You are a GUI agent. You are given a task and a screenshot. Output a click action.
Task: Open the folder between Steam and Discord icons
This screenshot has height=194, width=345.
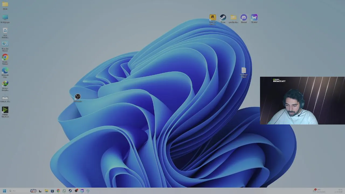tap(233, 18)
